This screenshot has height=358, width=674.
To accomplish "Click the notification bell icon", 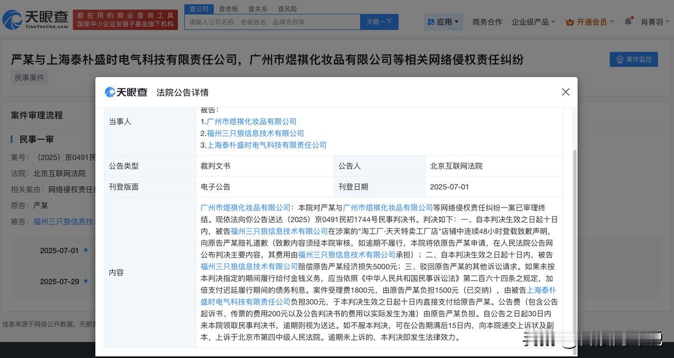I will (x=628, y=22).
